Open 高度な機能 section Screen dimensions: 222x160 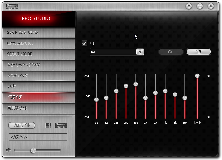[38, 108]
